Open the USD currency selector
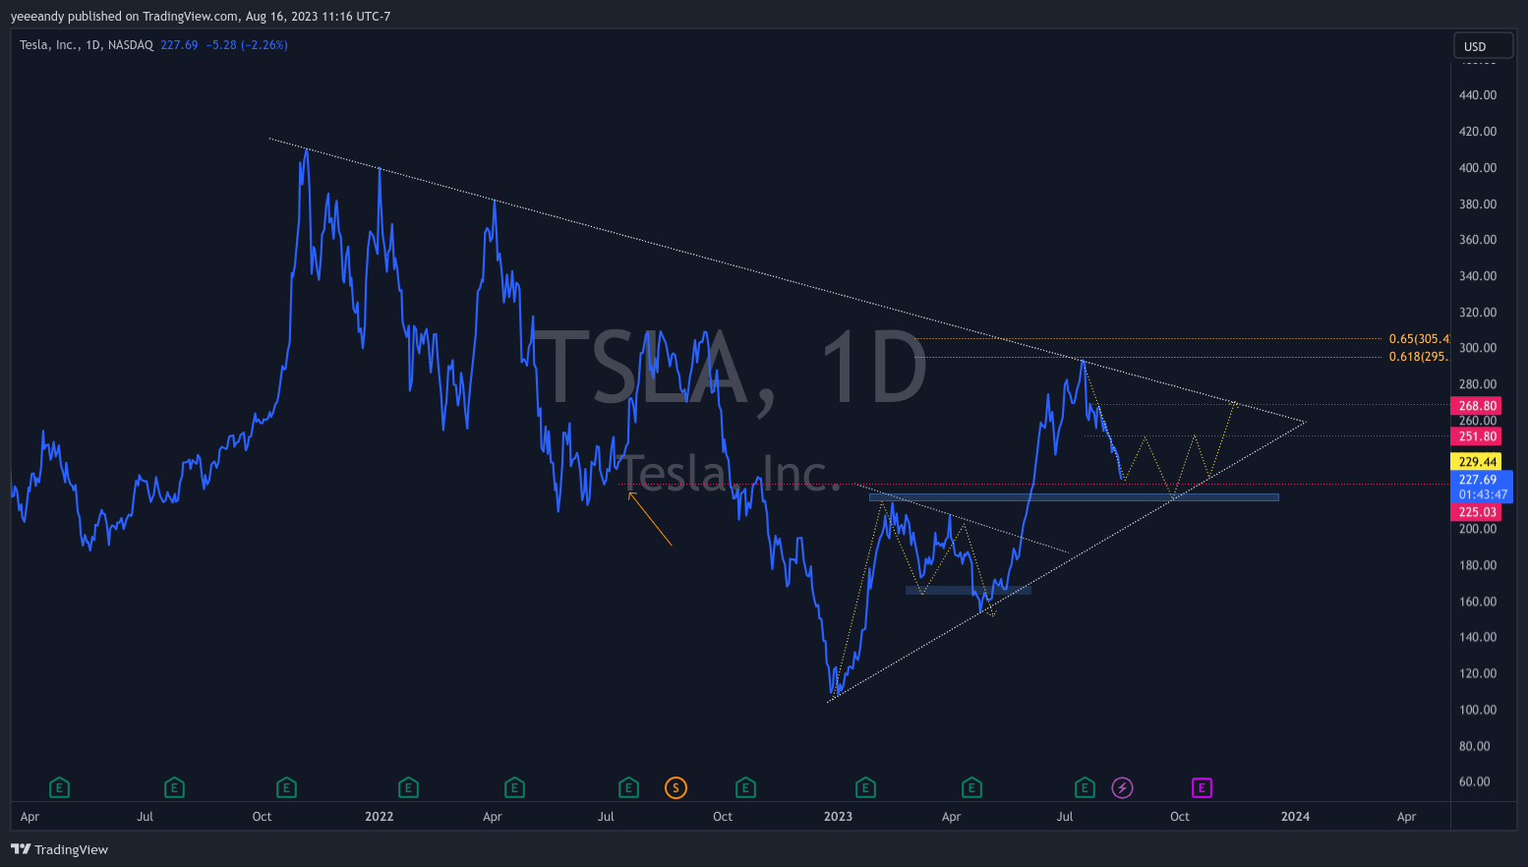Image resolution: width=1528 pixels, height=867 pixels. (x=1483, y=46)
